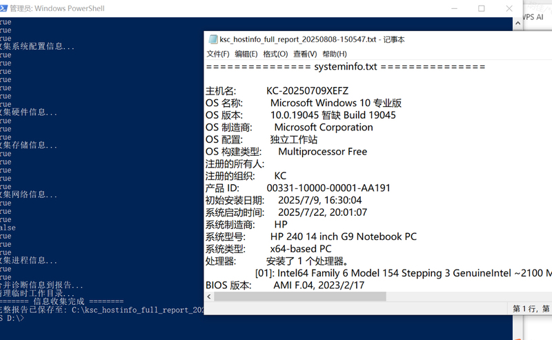Viewport: 552px width, 340px height.
Task: Click the PowerShell line 集网络信息...
Action: [x=28, y=194]
